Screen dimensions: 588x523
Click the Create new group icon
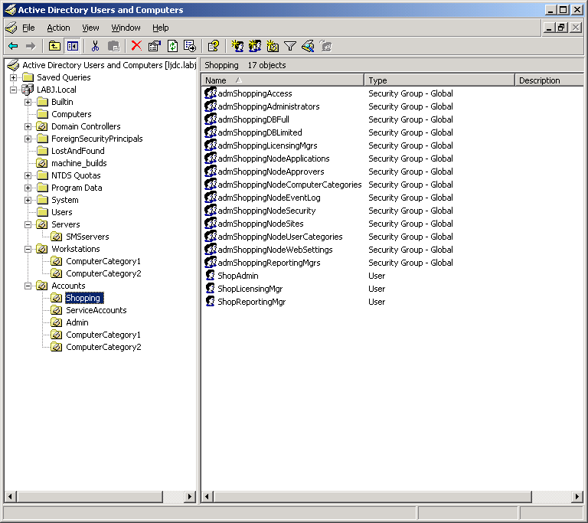pos(255,46)
